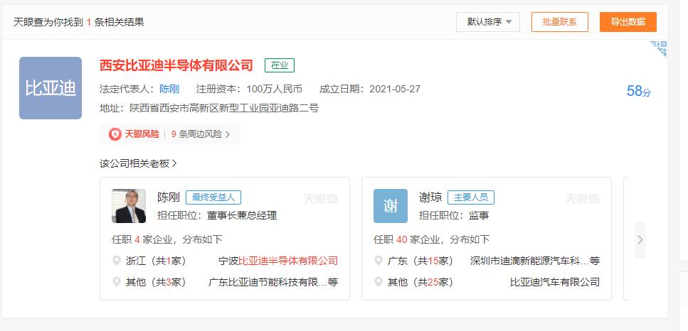688x331 pixels.
Task: Click location pin beside 其他（共3家）
Action: point(116,282)
